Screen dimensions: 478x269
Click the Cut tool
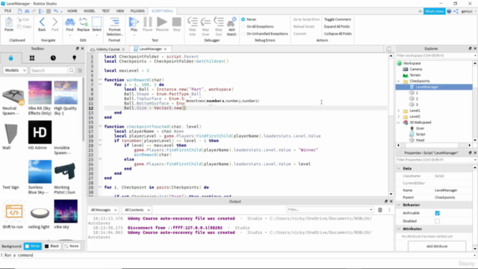pyautogui.click(x=23, y=19)
